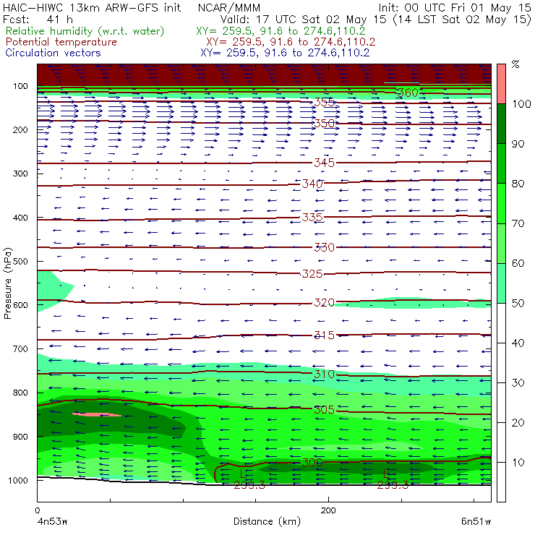Click the colorbar label 10

(x=518, y=463)
